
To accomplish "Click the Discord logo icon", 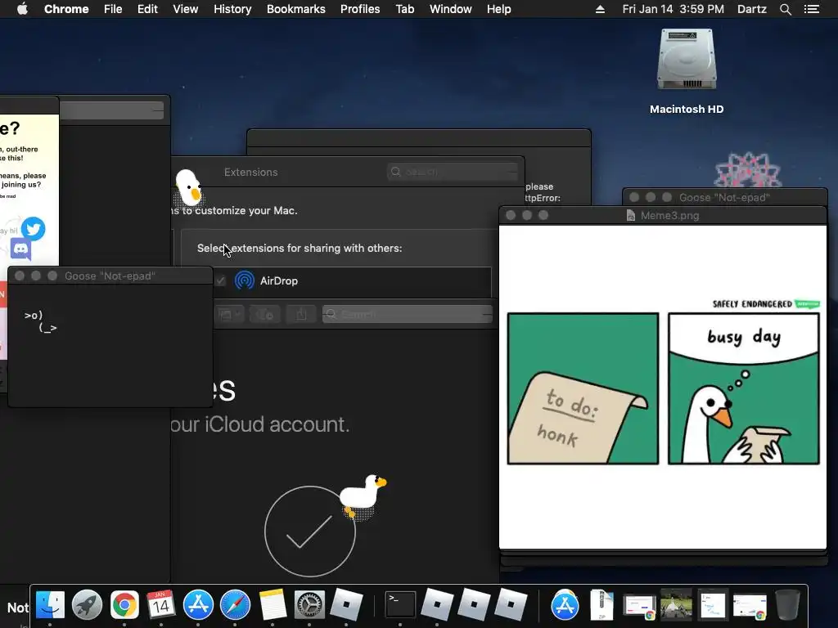I will point(20,249).
